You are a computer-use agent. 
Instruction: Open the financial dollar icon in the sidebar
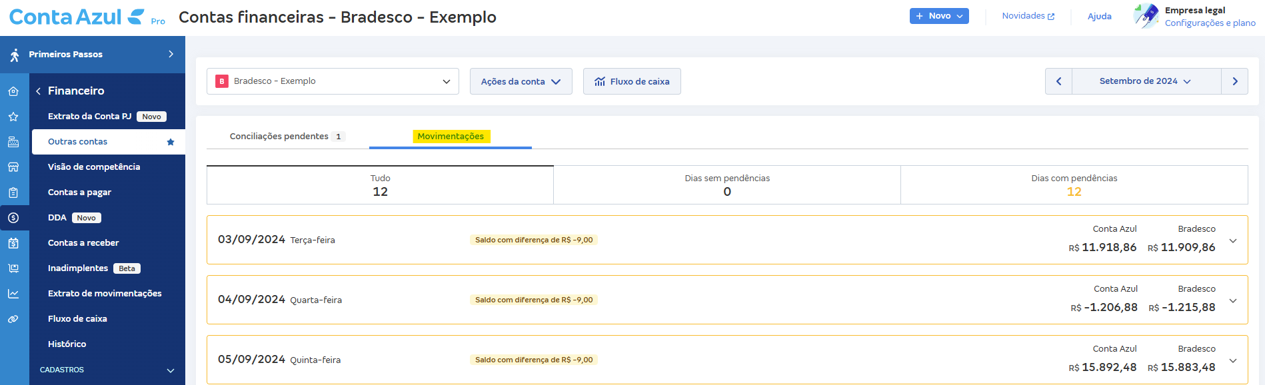pyautogui.click(x=13, y=218)
